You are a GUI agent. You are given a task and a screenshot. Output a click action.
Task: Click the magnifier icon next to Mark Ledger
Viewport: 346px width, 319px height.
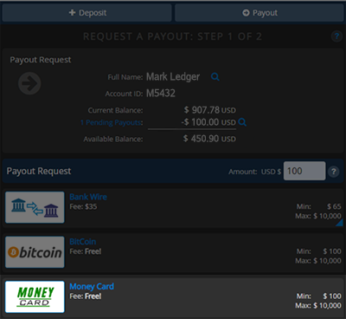click(215, 77)
